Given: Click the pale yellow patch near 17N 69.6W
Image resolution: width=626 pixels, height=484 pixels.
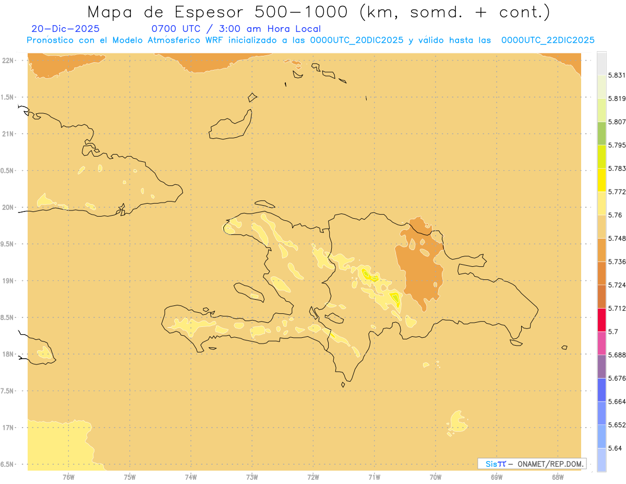Looking at the screenshot, I should (x=458, y=422).
